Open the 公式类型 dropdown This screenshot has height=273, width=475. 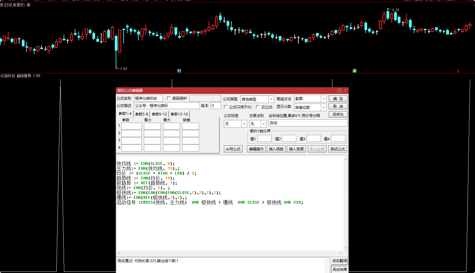point(271,99)
